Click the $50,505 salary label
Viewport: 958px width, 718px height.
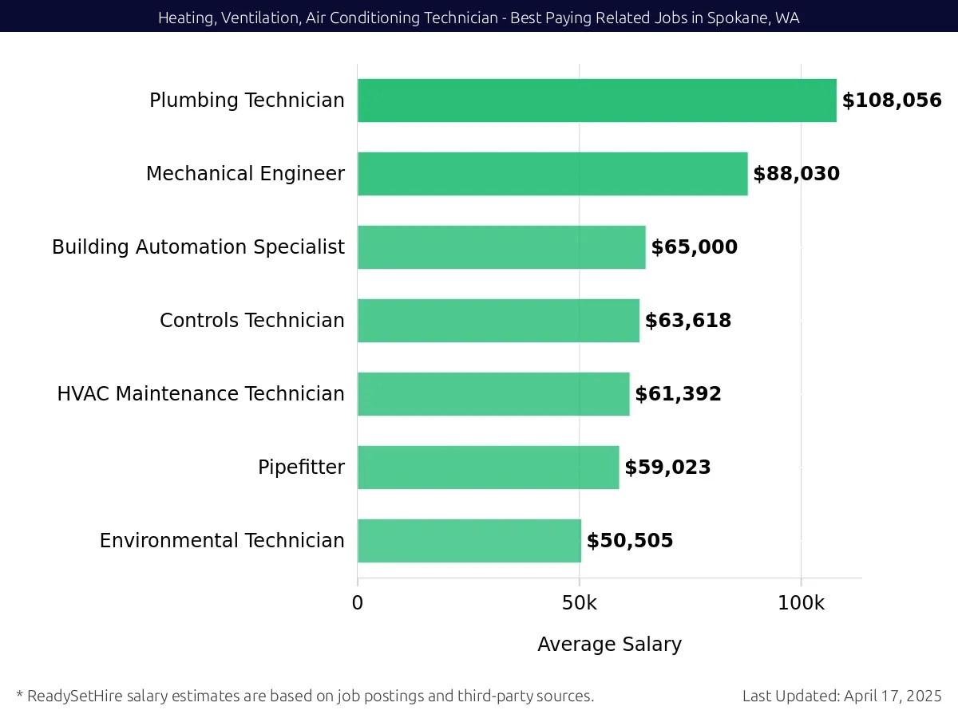pos(630,541)
